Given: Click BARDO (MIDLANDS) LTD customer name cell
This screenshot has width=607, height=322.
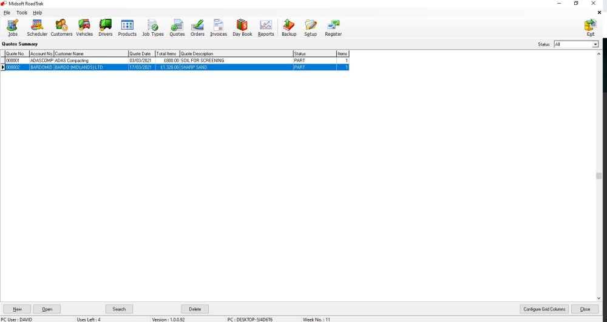Looking at the screenshot, I should 91,67.
